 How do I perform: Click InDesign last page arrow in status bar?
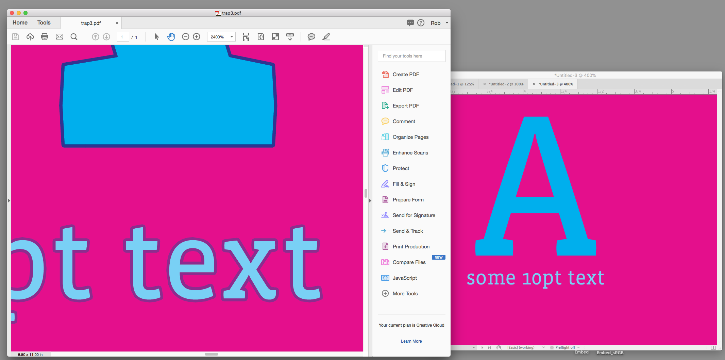489,347
